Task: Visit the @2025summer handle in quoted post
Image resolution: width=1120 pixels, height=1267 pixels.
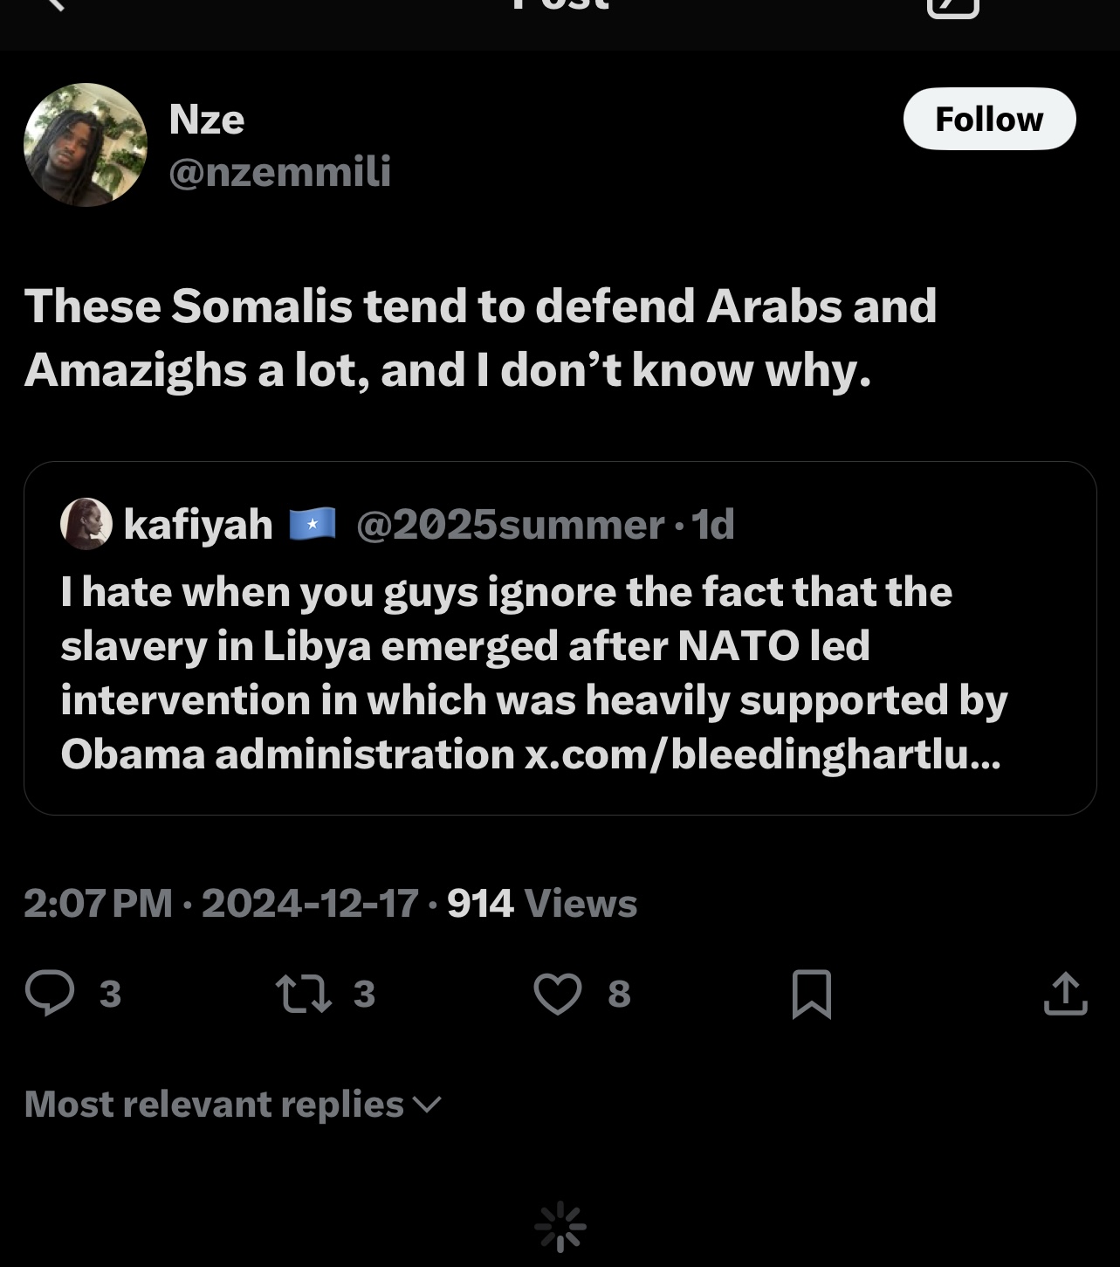Action: point(510,525)
